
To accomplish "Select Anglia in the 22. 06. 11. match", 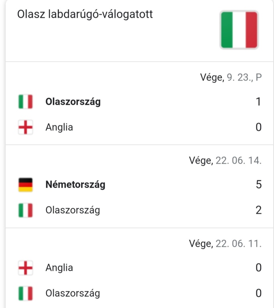I will coord(59,268).
